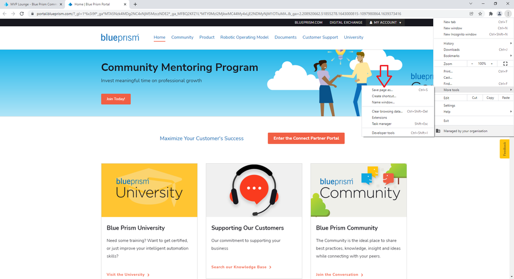Follow Search our Knowledge Base link
The image size is (514, 279).
[x=242, y=267]
